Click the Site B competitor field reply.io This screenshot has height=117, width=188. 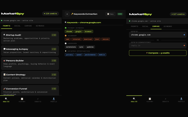[x=158, y=46]
